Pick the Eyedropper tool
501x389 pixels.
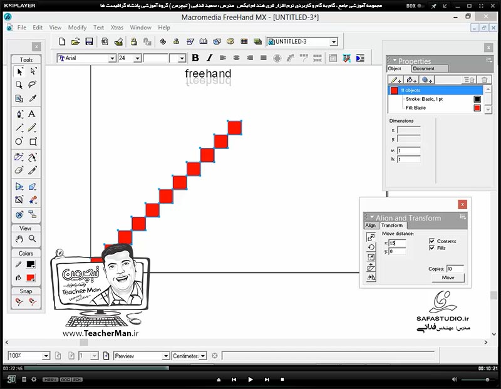pos(33,98)
